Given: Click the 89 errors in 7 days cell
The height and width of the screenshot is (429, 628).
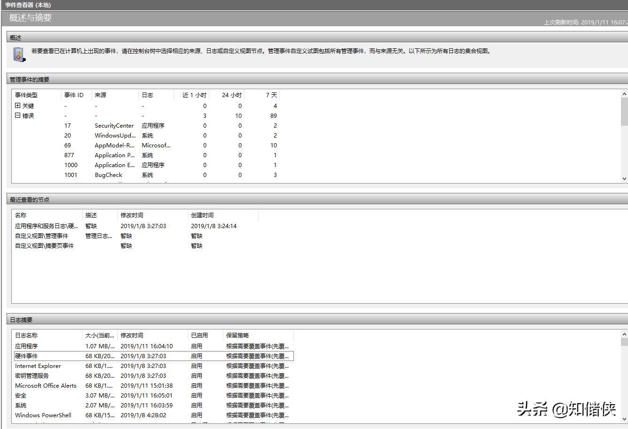Looking at the screenshot, I should click(273, 115).
